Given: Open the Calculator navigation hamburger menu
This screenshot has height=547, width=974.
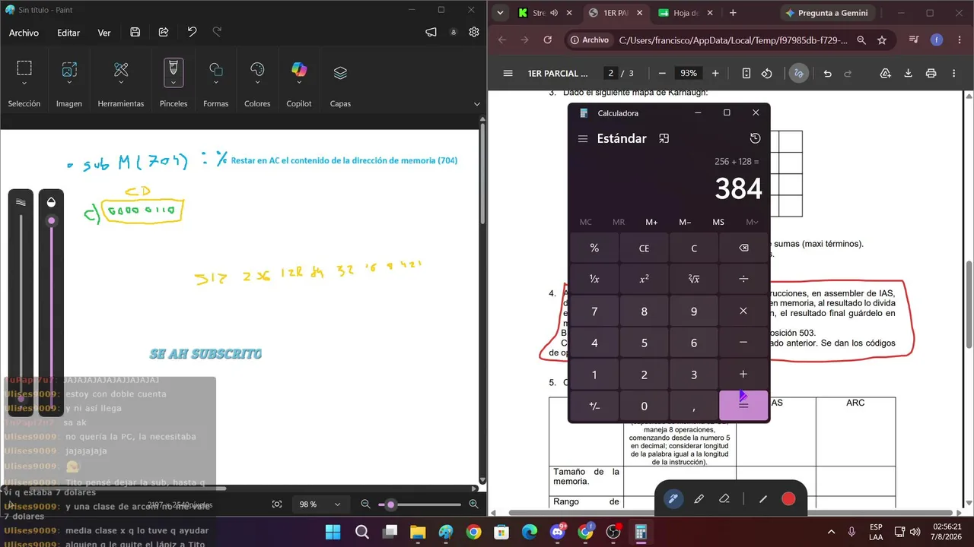Looking at the screenshot, I should point(583,139).
